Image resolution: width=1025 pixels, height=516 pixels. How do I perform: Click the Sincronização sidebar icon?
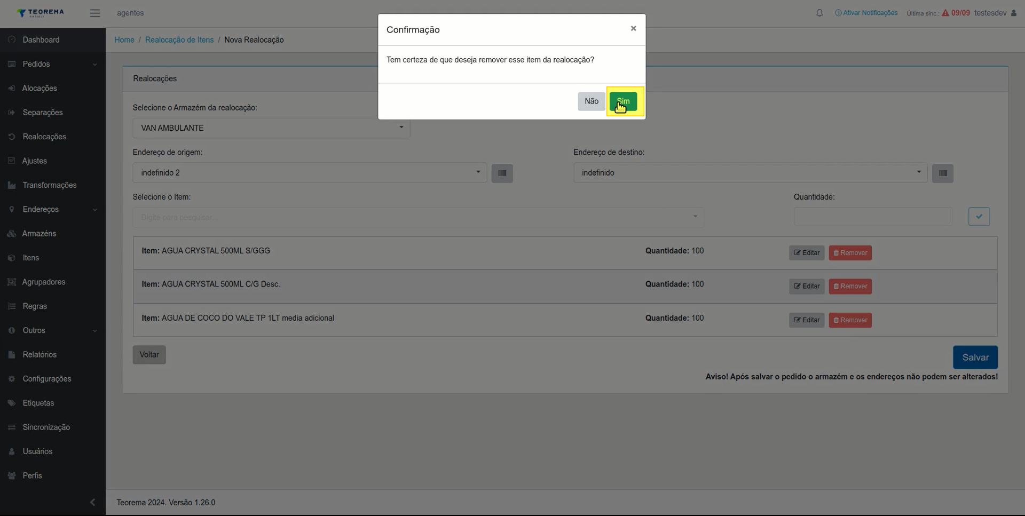pyautogui.click(x=12, y=427)
